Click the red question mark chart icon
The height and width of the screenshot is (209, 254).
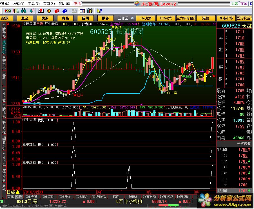(x=41, y=11)
